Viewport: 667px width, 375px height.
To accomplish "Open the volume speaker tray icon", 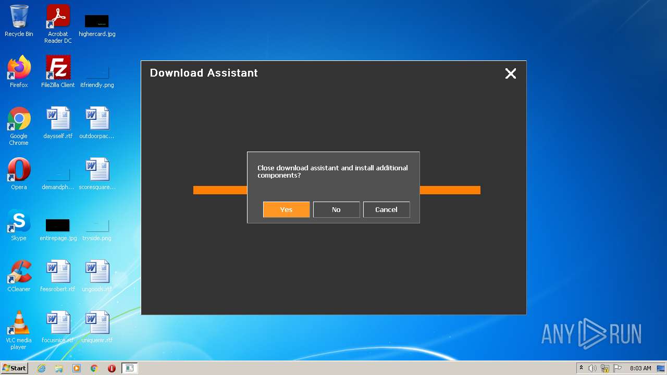I will (592, 368).
